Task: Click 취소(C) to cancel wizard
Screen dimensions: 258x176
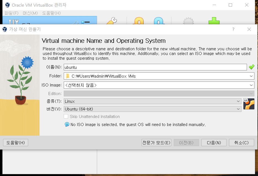Action: coord(241,143)
